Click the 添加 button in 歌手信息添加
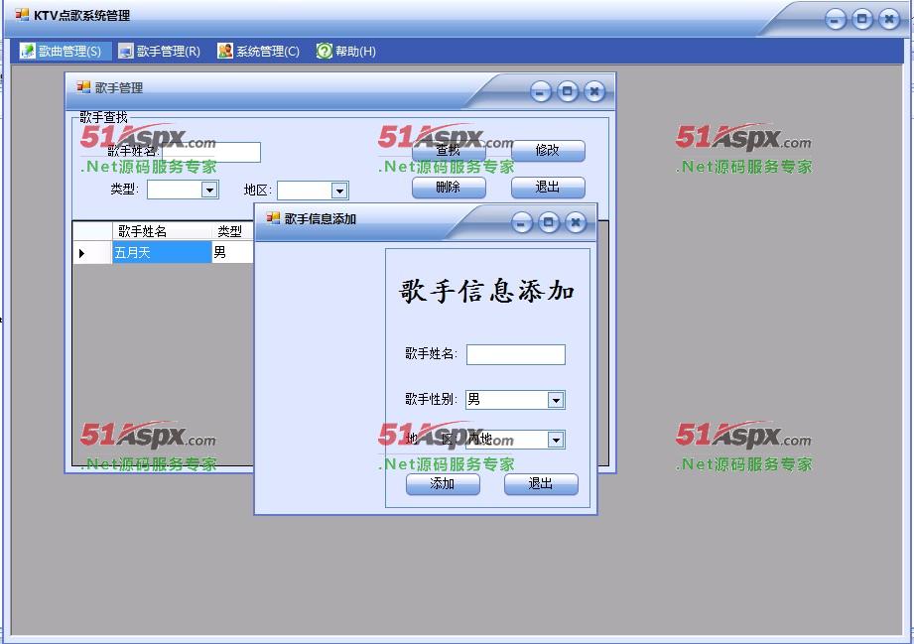Image resolution: width=914 pixels, height=644 pixels. (443, 483)
